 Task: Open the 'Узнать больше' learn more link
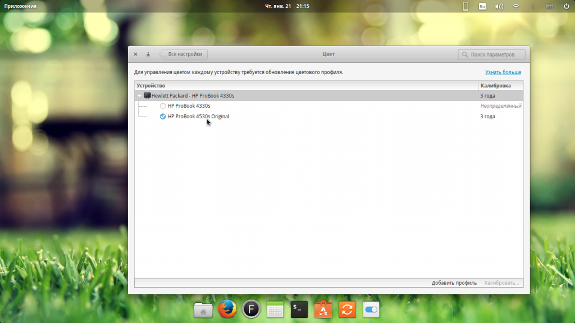(x=503, y=72)
